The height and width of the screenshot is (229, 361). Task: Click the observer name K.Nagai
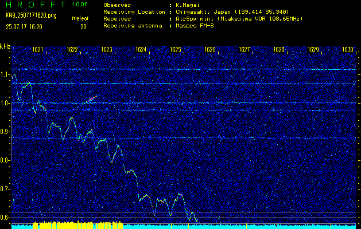[x=187, y=5]
